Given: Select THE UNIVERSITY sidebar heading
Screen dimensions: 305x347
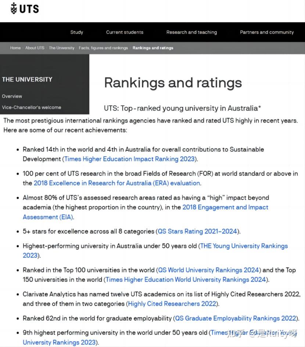Looking at the screenshot, I should point(27,79).
